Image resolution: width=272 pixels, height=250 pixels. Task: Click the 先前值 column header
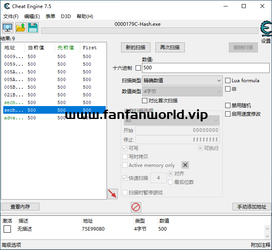coord(67,48)
